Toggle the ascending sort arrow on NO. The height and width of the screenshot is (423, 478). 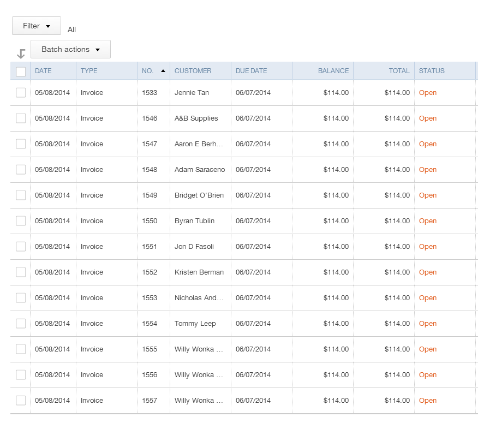(x=163, y=71)
